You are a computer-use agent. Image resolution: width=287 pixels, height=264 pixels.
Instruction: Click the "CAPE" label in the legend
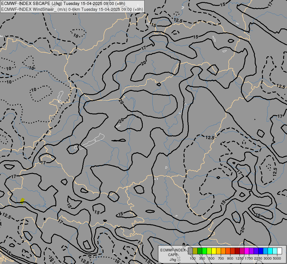(x=173, y=255)
